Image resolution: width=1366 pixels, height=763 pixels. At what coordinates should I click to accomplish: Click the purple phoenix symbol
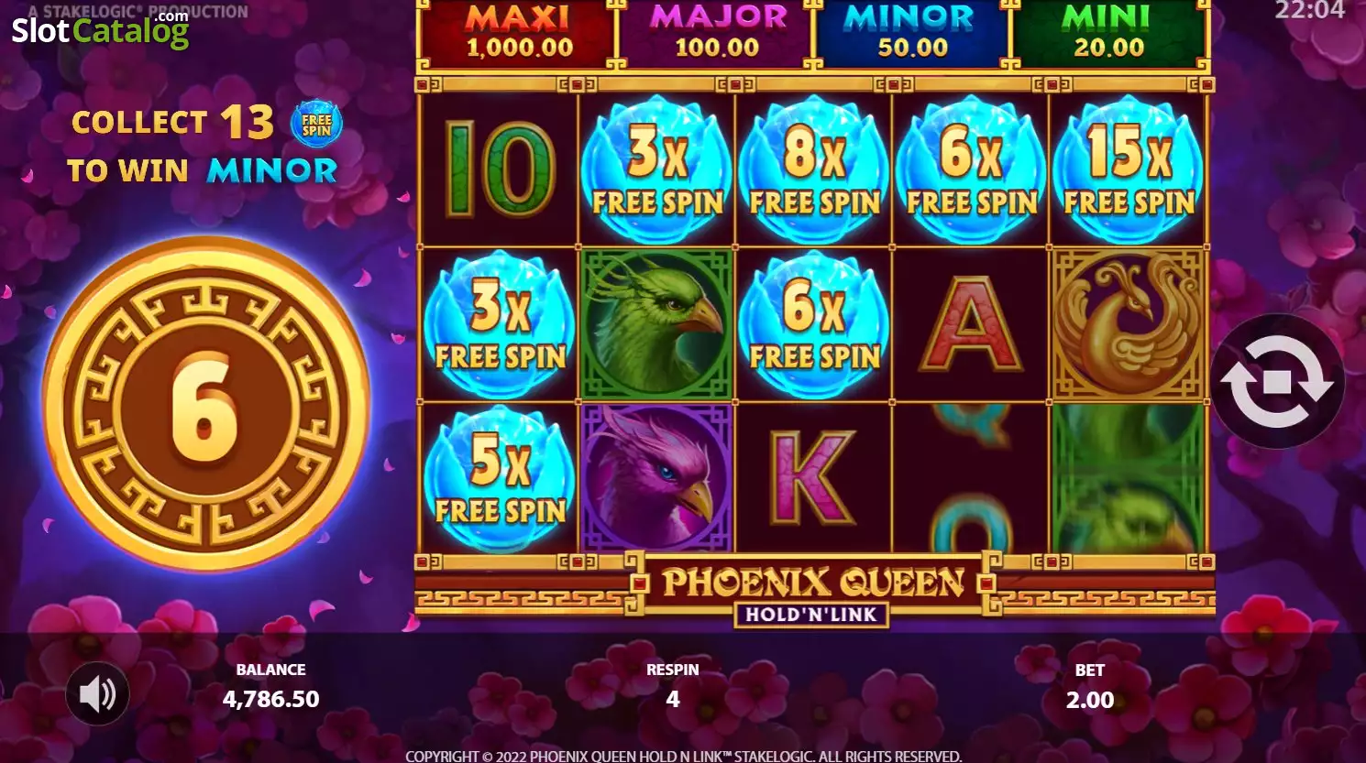pos(656,478)
